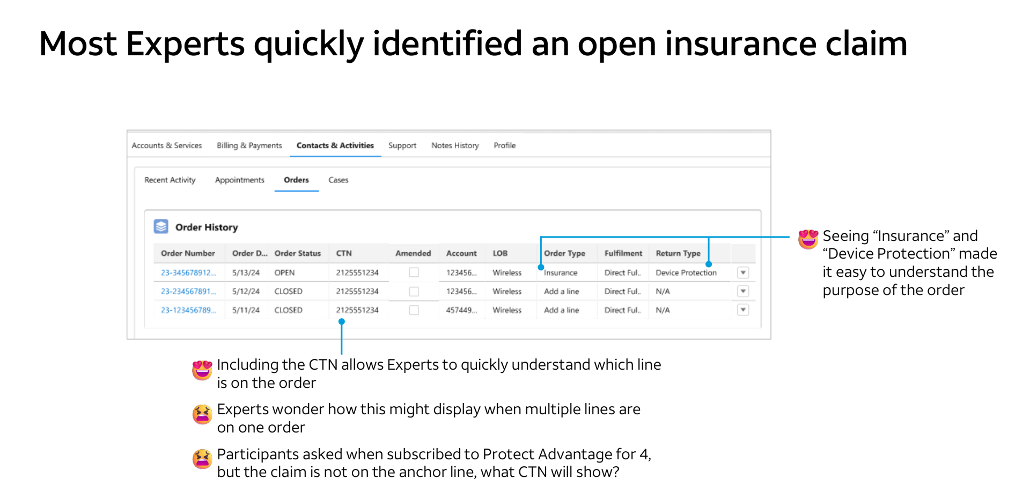Image resolution: width=1030 pixels, height=499 pixels.
Task: Click the Order Status column header
Action: 298,253
